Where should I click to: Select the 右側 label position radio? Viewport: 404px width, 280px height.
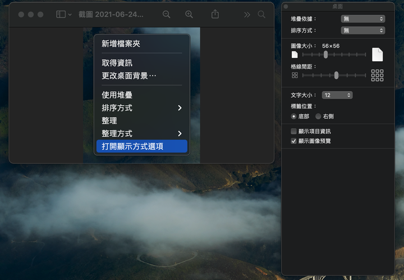click(x=318, y=116)
